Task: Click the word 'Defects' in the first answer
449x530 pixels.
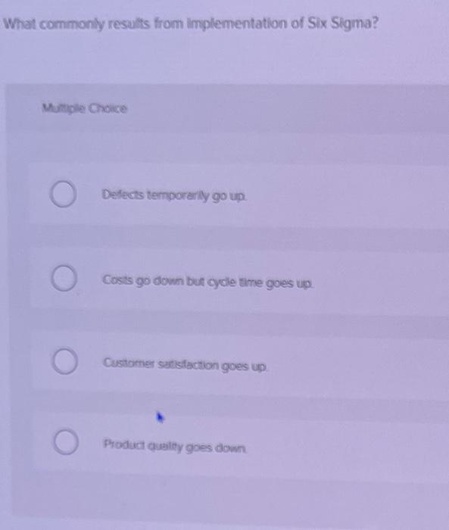Action: coord(123,195)
